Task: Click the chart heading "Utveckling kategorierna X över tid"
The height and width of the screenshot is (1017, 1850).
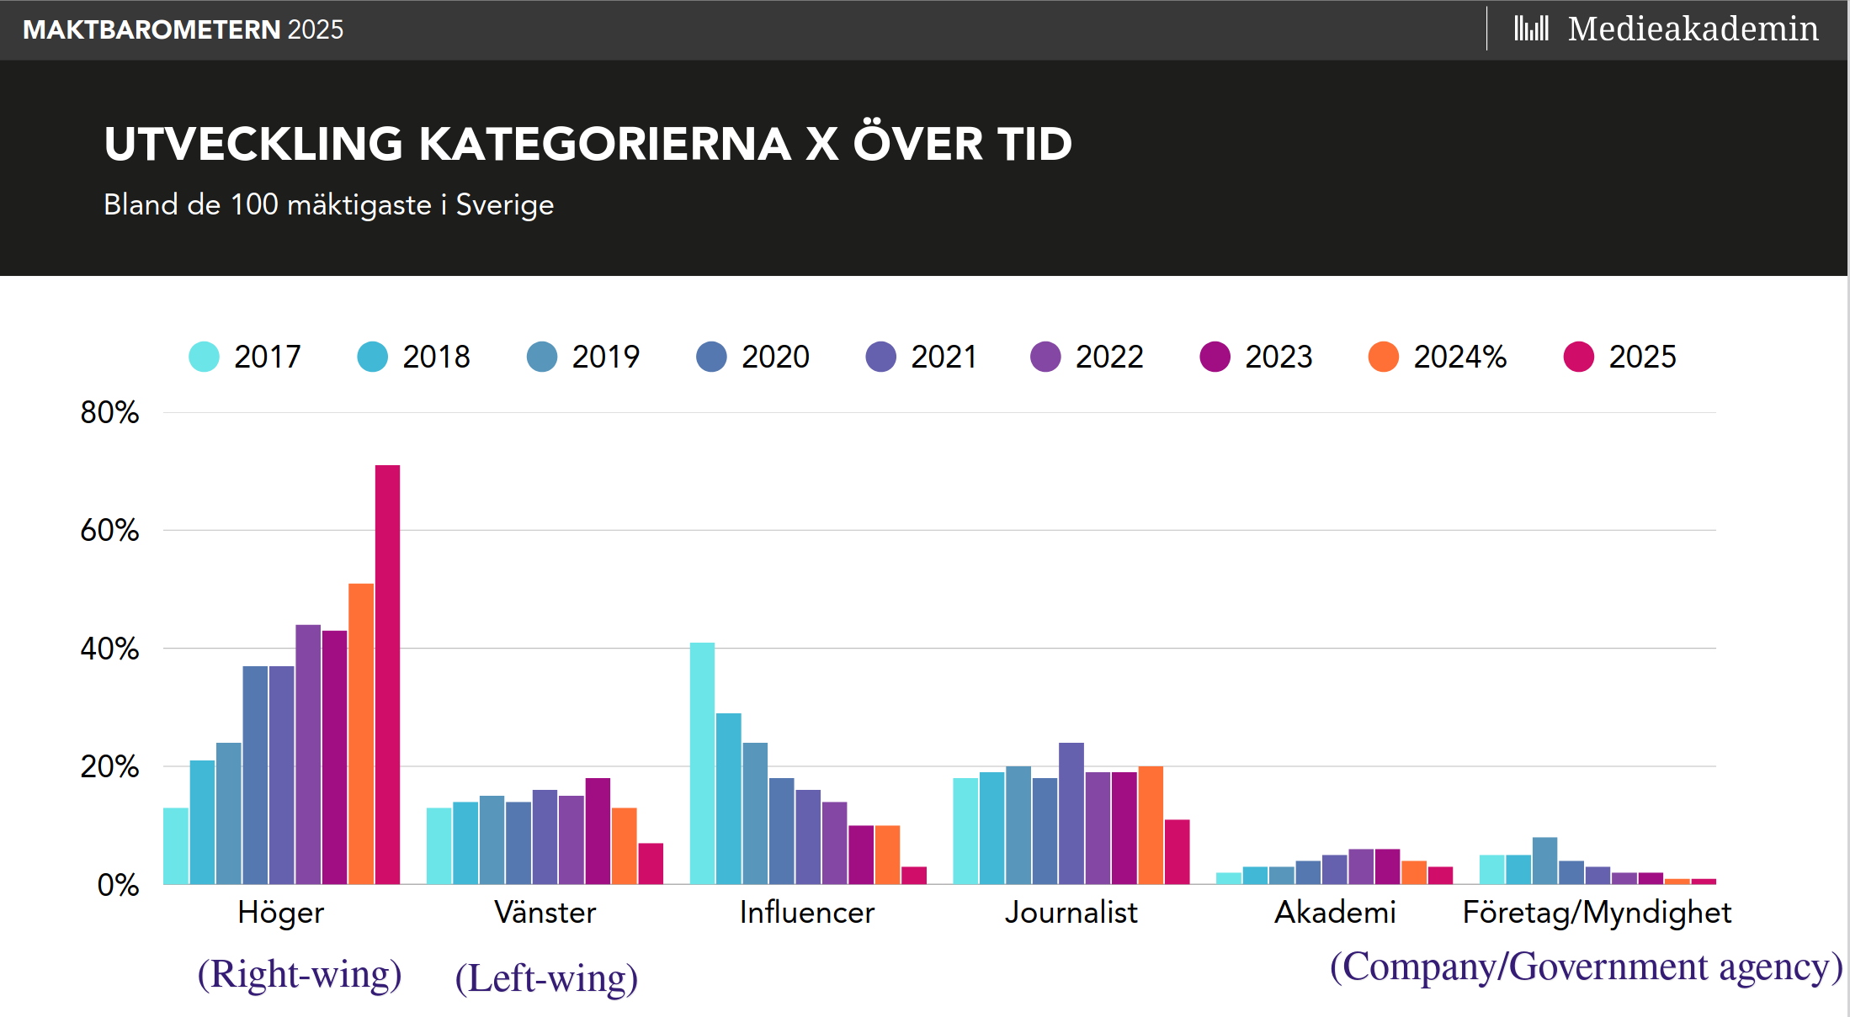Action: click(x=587, y=144)
